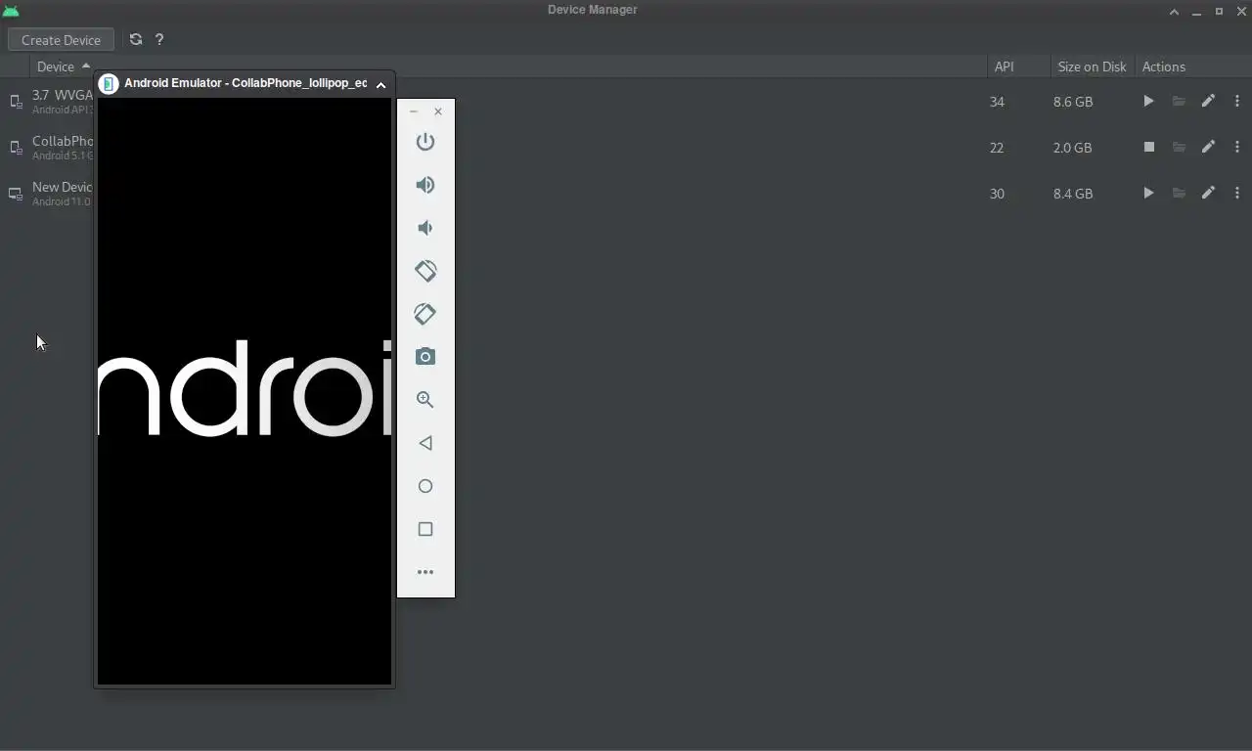Click the Android Studio logo icon
Viewport: 1252px width, 751px height.
(x=11, y=11)
